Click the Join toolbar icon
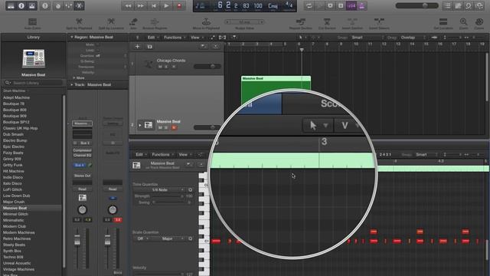 point(133,23)
